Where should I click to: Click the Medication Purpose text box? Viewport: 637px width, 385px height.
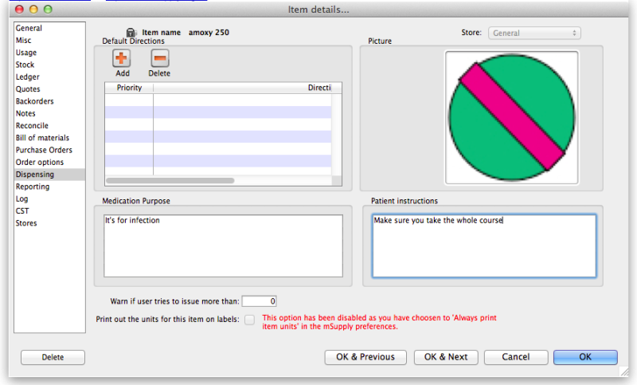point(223,245)
